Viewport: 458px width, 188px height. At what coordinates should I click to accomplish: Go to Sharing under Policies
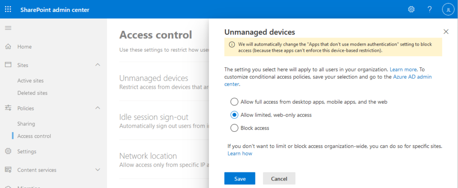[x=26, y=124]
